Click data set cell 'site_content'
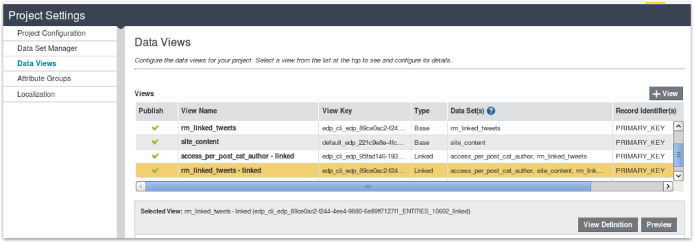This screenshot has height=243, width=694. coord(467,142)
